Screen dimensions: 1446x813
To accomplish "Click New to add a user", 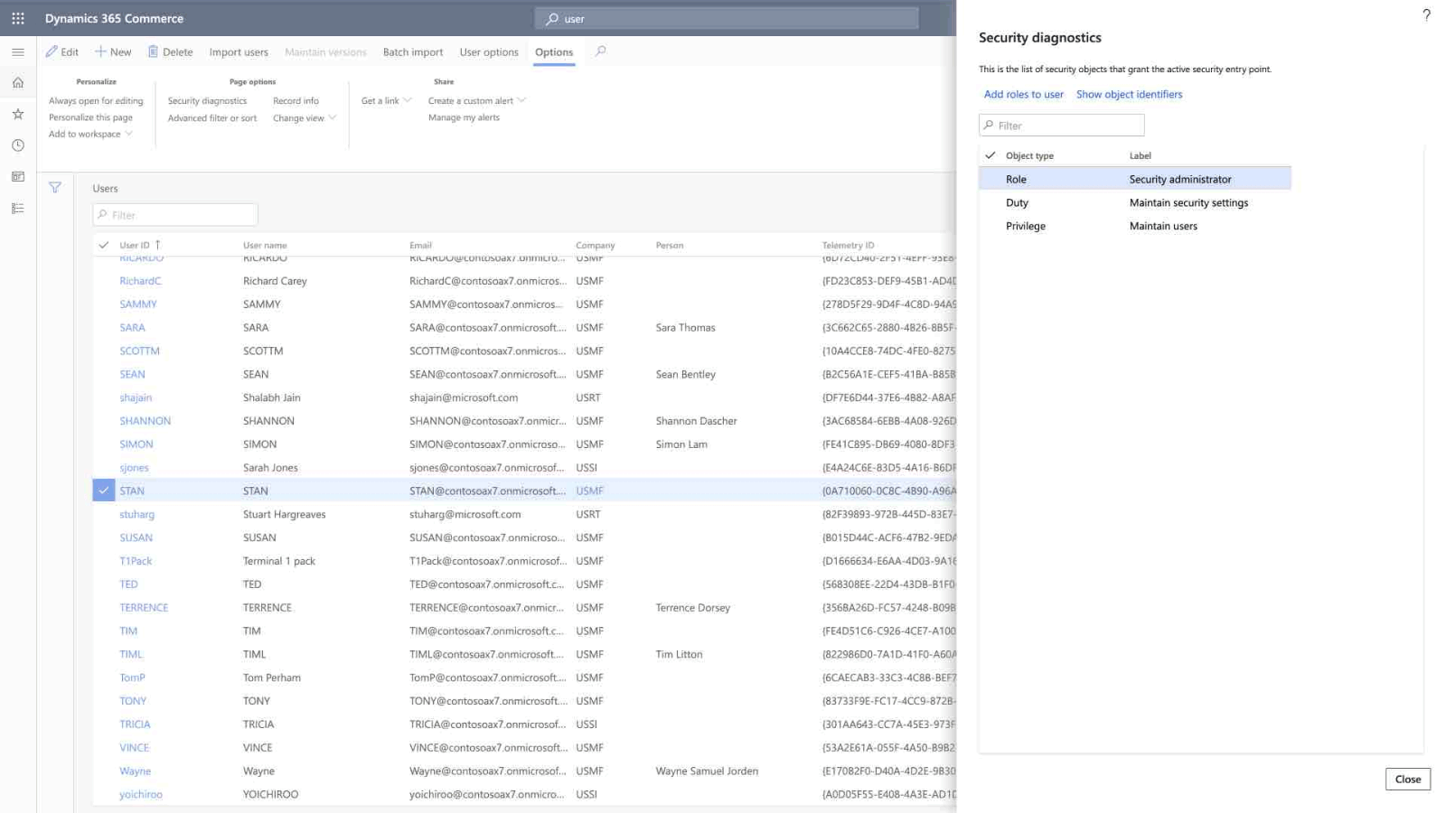I will tap(113, 52).
